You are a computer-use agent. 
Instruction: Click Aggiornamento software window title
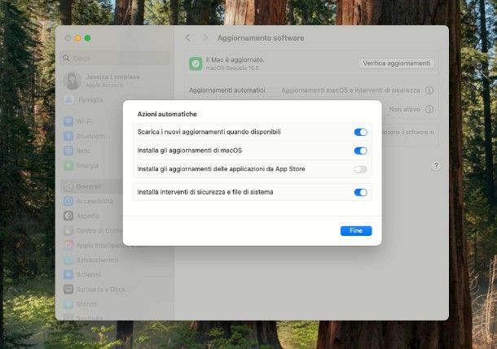[x=261, y=38]
